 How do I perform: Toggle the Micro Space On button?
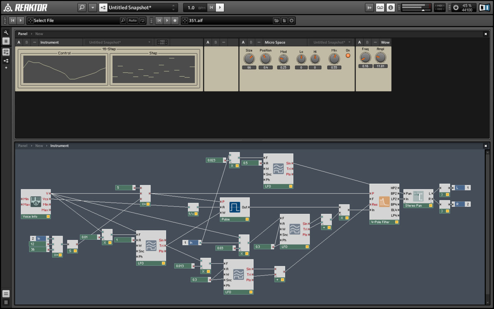click(x=348, y=55)
